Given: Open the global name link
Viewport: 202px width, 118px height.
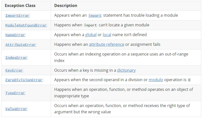Looking at the screenshot, I should tap(91, 35).
